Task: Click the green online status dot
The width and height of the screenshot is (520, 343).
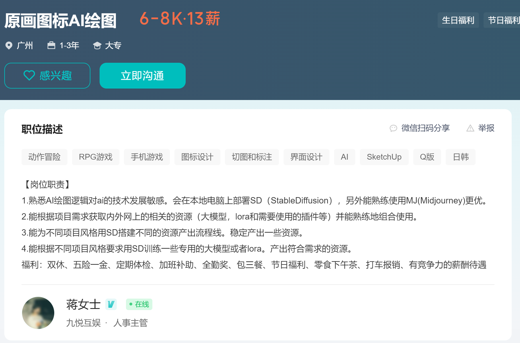Action: [131, 304]
